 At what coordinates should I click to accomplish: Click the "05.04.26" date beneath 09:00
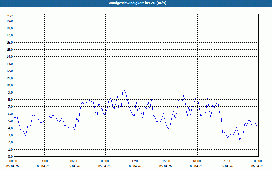pos(104,166)
